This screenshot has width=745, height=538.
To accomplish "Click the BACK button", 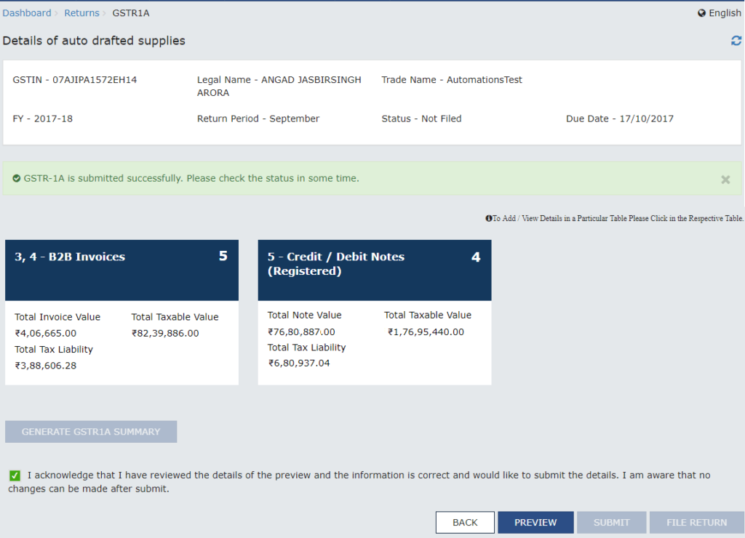I will tap(465, 522).
